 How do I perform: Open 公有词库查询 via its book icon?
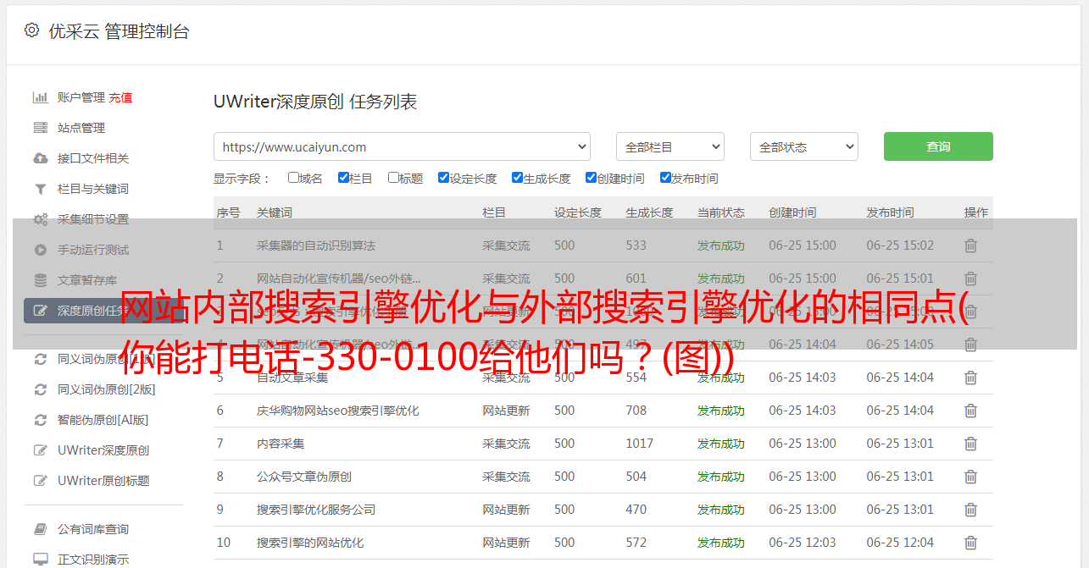tap(40, 529)
